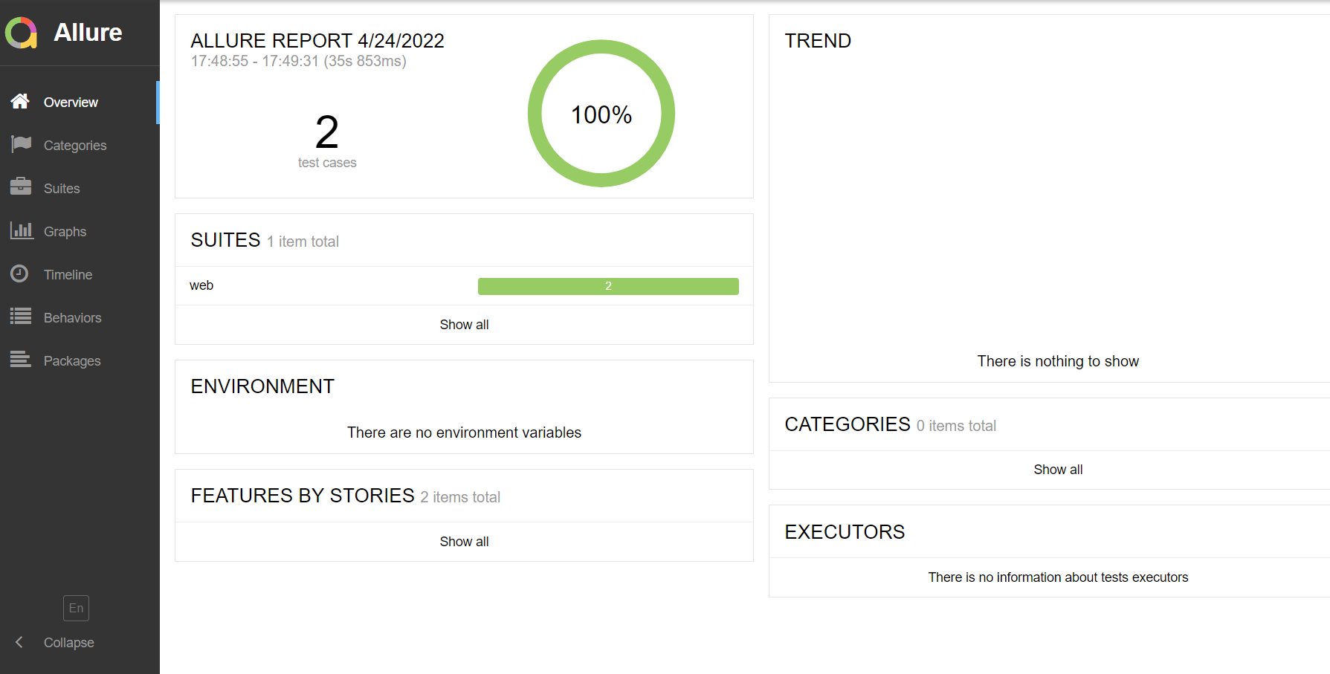Click the Overview home icon

pyautogui.click(x=20, y=101)
